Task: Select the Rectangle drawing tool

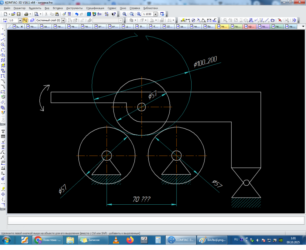Action: click(3, 92)
